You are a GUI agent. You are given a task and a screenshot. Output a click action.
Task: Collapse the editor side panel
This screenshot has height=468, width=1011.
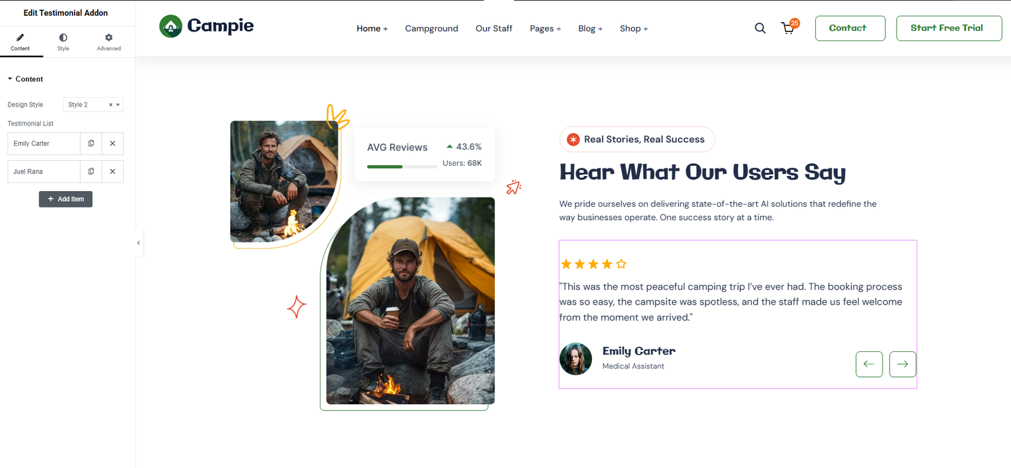click(138, 243)
